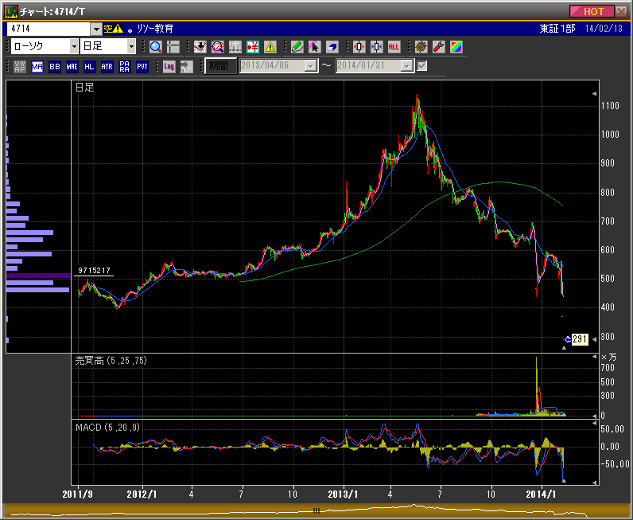This screenshot has height=520, width=633.
Task: Expand the ローソク chart type dropdown
Action: [x=72, y=47]
